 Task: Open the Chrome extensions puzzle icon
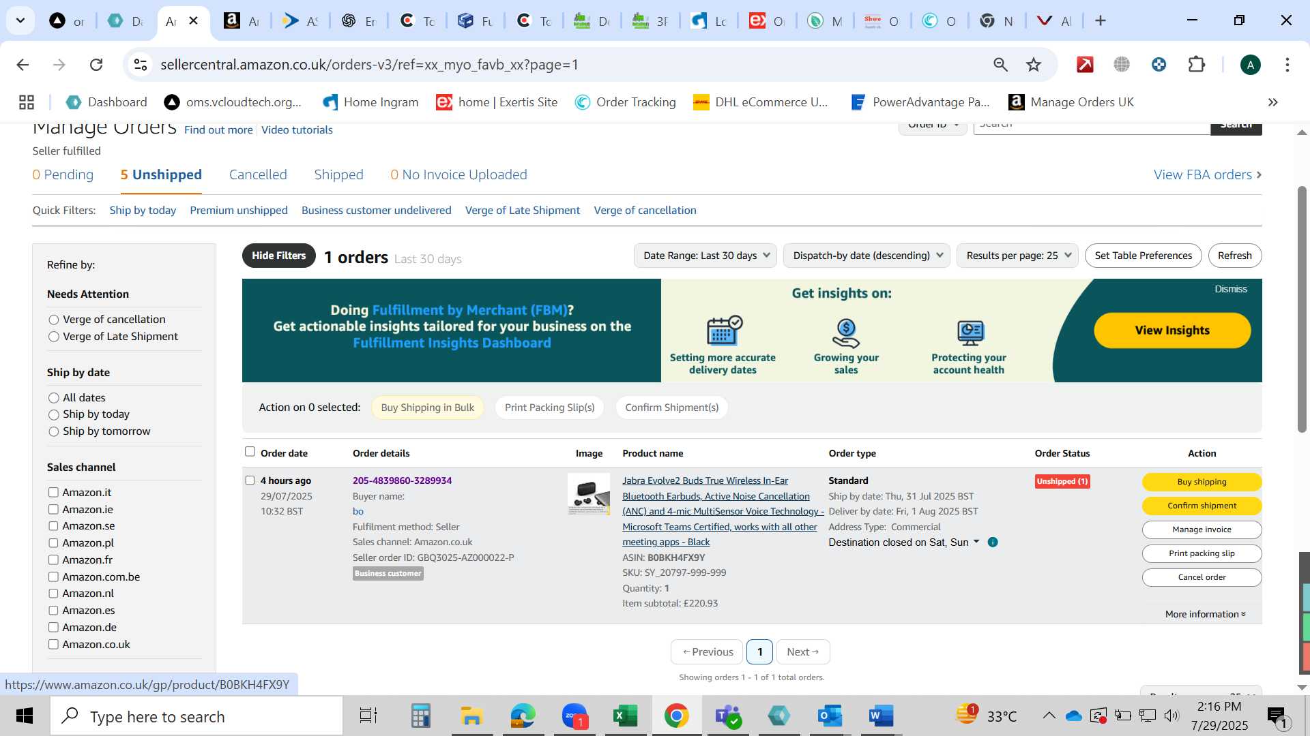coord(1197,65)
